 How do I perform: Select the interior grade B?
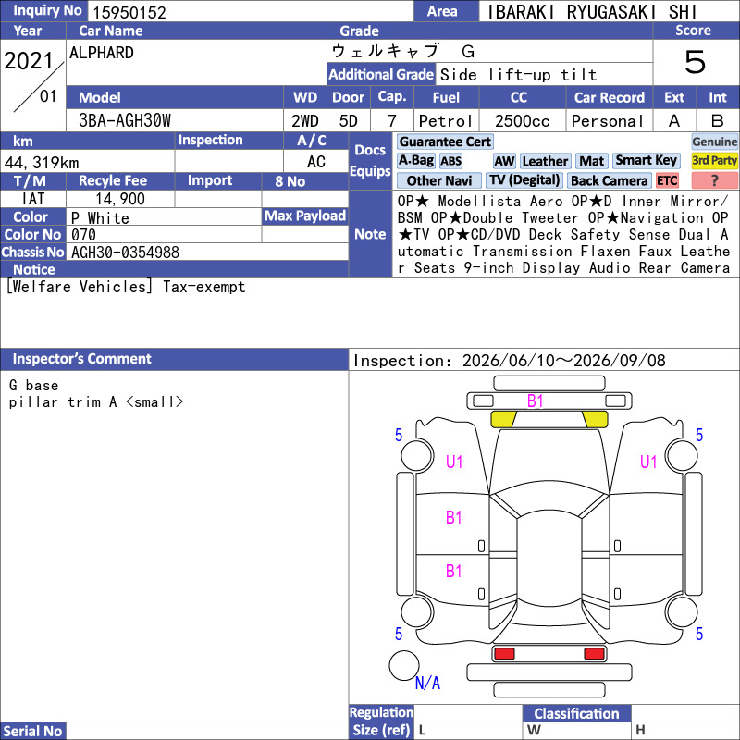pos(718,121)
